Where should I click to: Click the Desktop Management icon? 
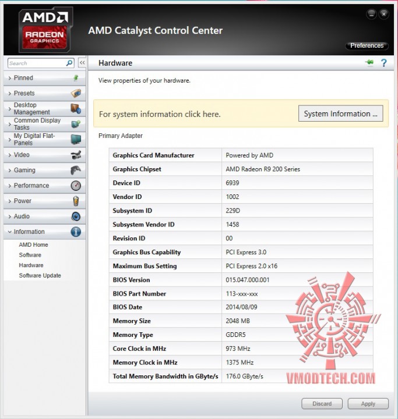click(x=76, y=109)
